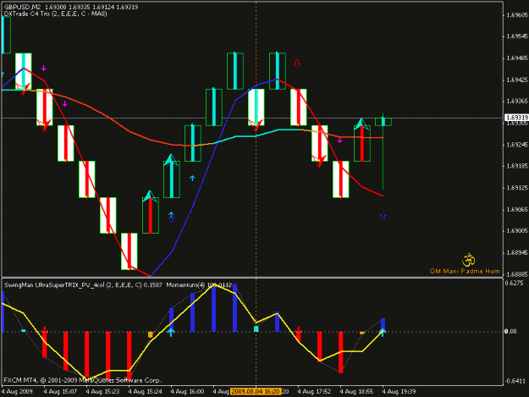Image resolution: width=529 pixels, height=397 pixels.
Task: Click price scale value 1.68885
Action: 517,274
